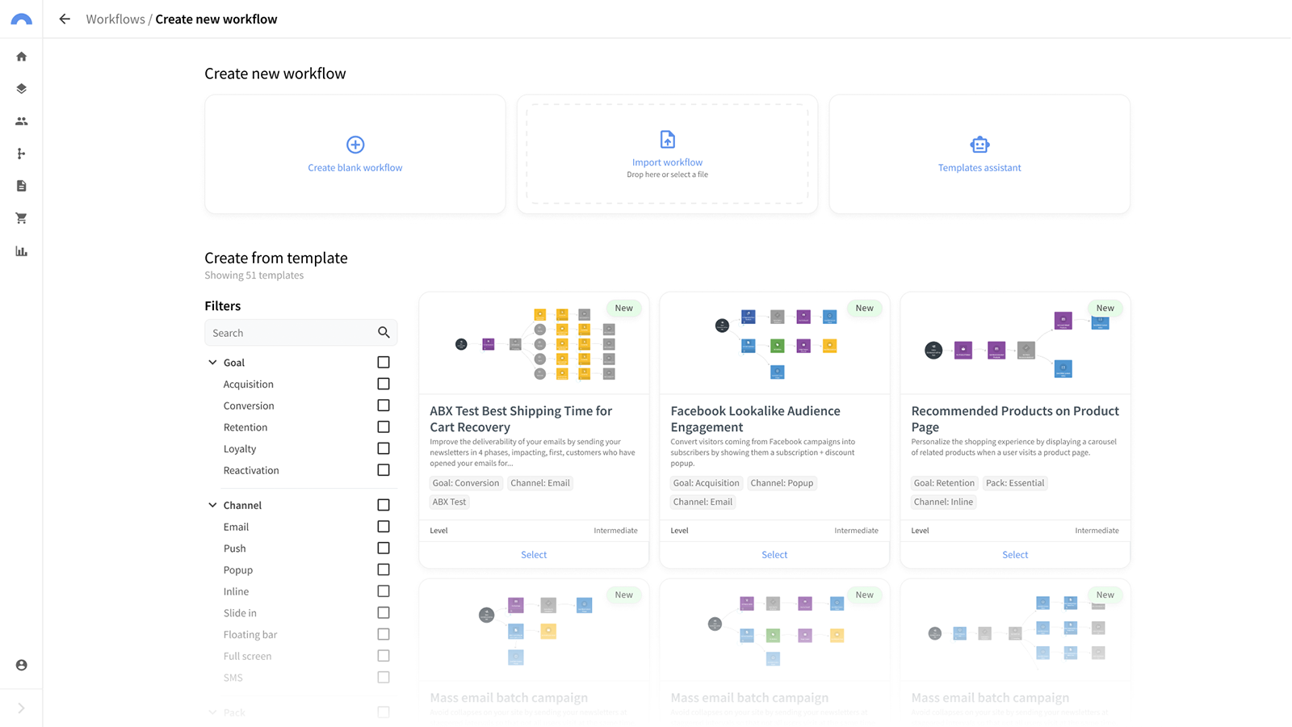Open the contacts people icon
Screen dimensions: 1292x727
tap(22, 121)
